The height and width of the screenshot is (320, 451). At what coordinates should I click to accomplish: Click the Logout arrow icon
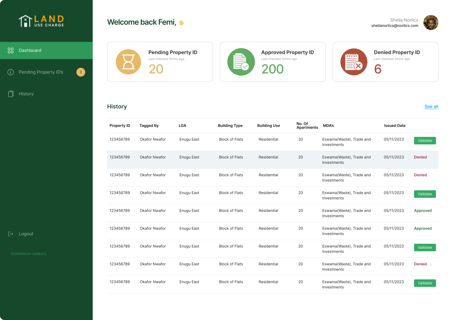[x=11, y=234]
